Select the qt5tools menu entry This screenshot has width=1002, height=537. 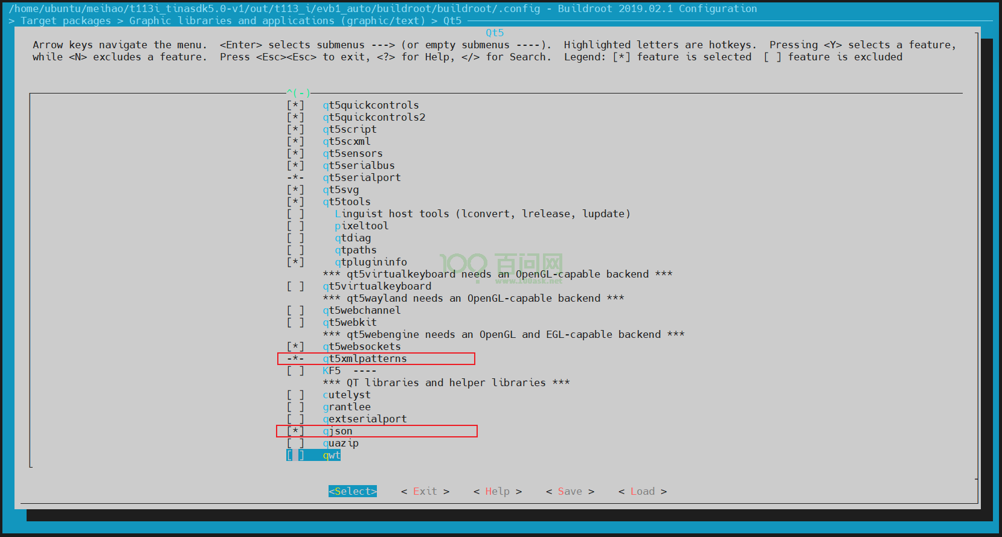point(347,202)
